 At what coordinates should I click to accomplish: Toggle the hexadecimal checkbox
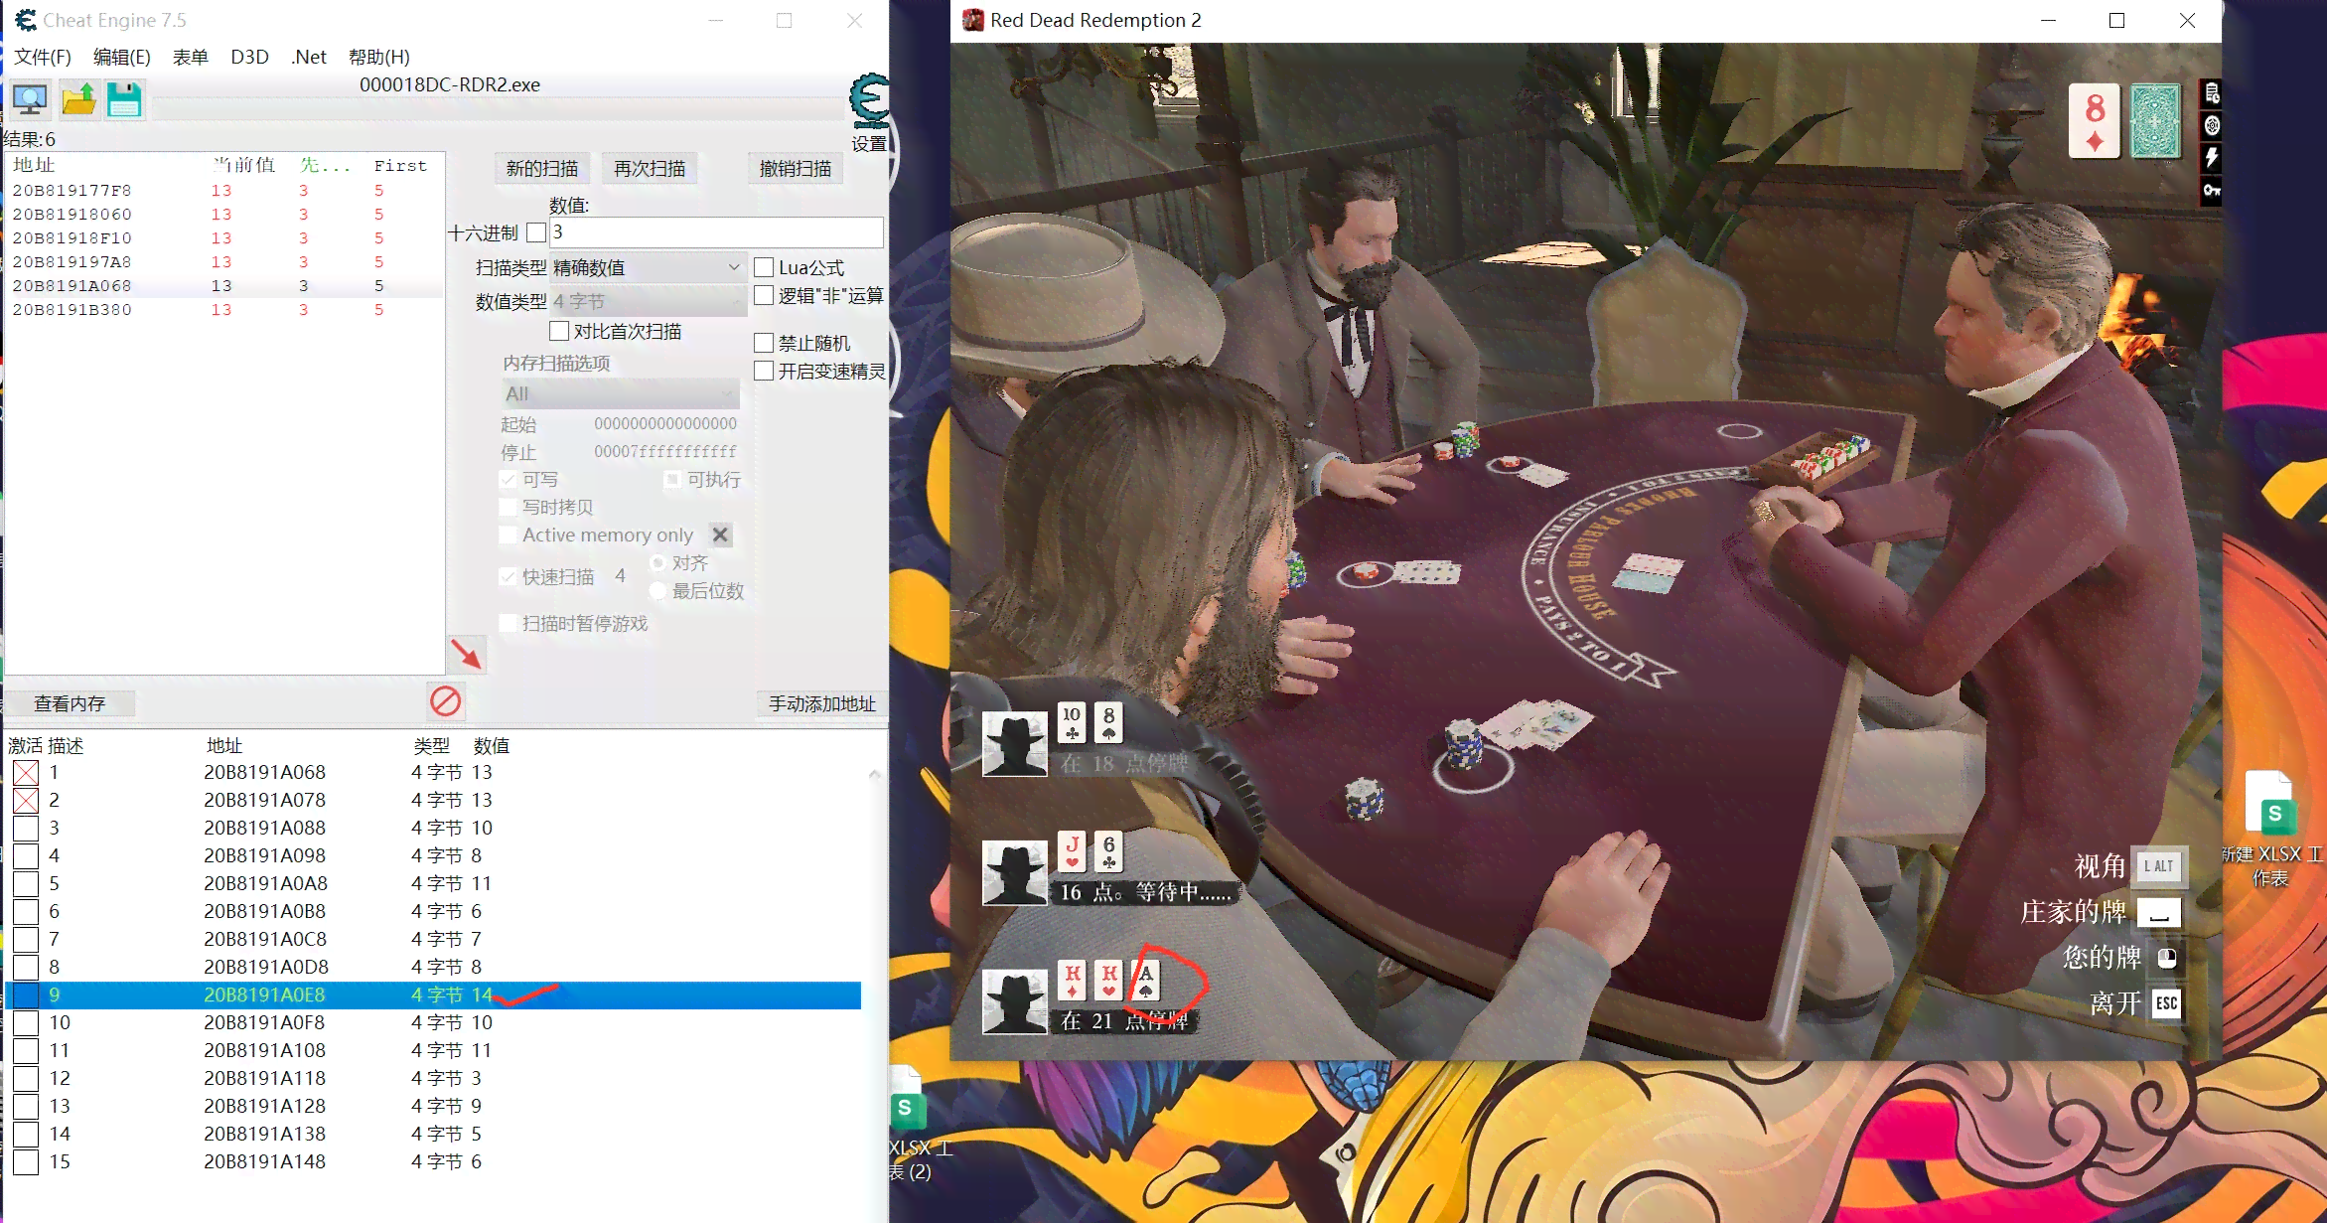(536, 232)
